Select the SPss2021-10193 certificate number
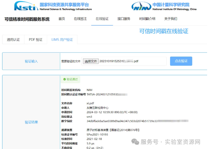The height and width of the screenshot is (149, 218). pos(97,134)
